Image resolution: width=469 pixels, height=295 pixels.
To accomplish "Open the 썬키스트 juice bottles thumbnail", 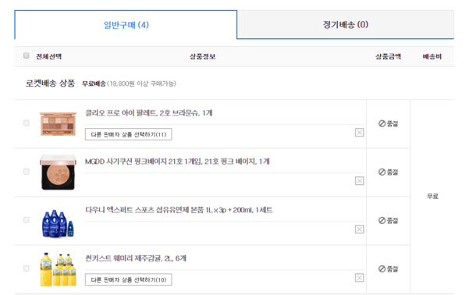I will coord(58,269).
